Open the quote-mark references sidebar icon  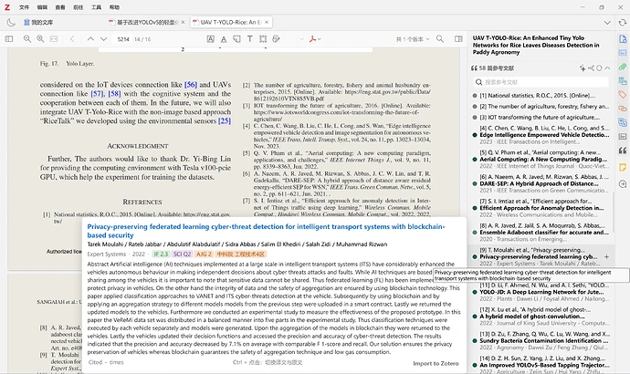(x=623, y=151)
